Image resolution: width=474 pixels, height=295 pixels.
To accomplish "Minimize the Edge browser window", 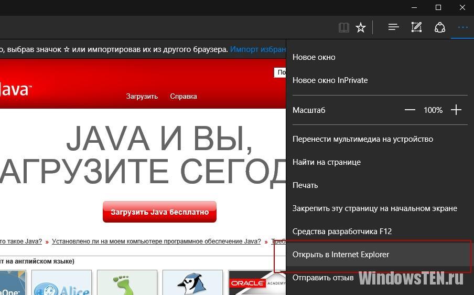I will 414,7.
